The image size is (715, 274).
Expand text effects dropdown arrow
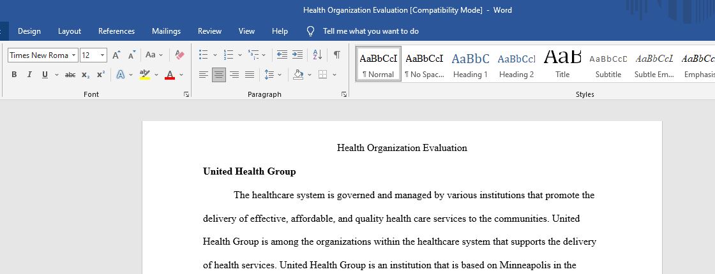click(131, 75)
